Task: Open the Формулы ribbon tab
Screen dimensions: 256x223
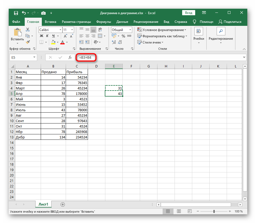Action: (103, 22)
